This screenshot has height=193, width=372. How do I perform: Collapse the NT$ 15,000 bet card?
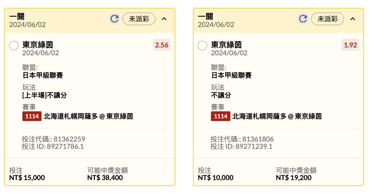(164, 19)
